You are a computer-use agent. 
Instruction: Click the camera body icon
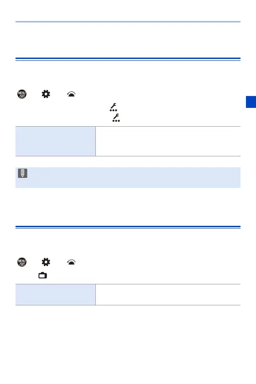pyautogui.click(x=42, y=276)
